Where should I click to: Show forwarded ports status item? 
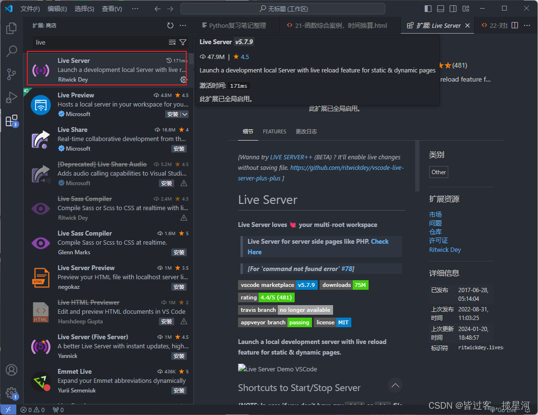pos(59,410)
